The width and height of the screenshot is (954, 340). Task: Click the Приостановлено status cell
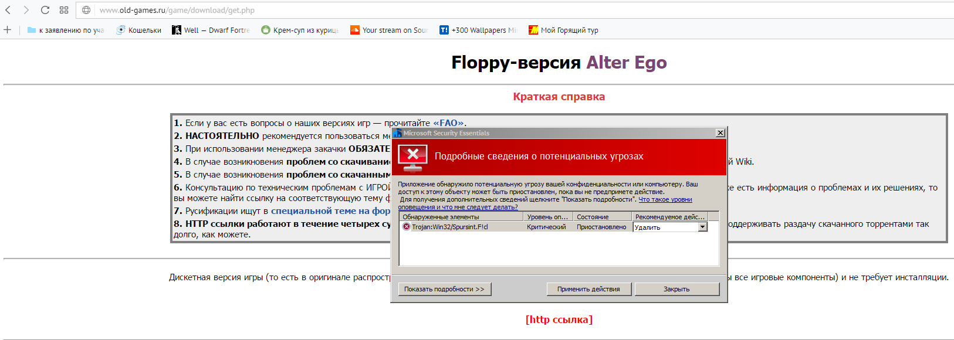pyautogui.click(x=601, y=227)
